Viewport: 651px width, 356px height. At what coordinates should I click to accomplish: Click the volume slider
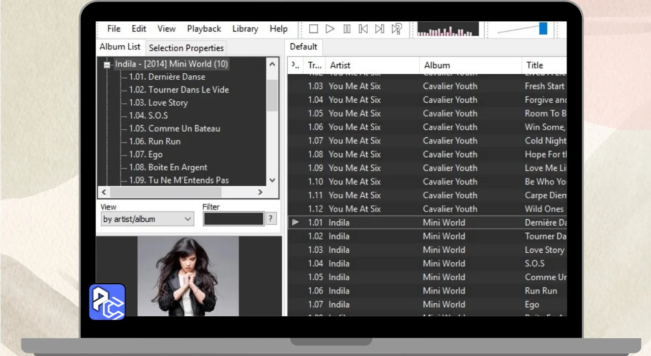[x=522, y=29]
